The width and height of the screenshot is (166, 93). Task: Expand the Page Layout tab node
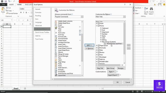97,45
